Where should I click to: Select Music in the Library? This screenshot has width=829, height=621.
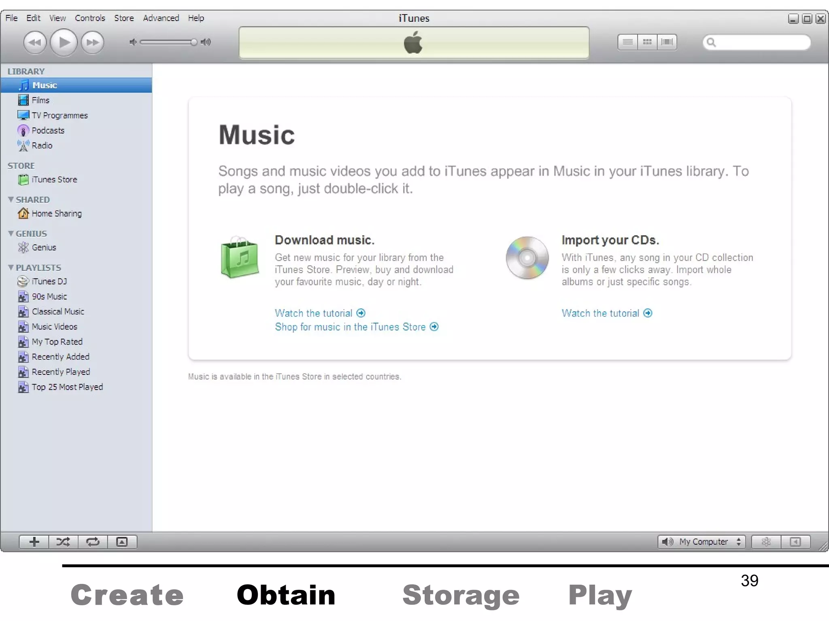pos(76,85)
